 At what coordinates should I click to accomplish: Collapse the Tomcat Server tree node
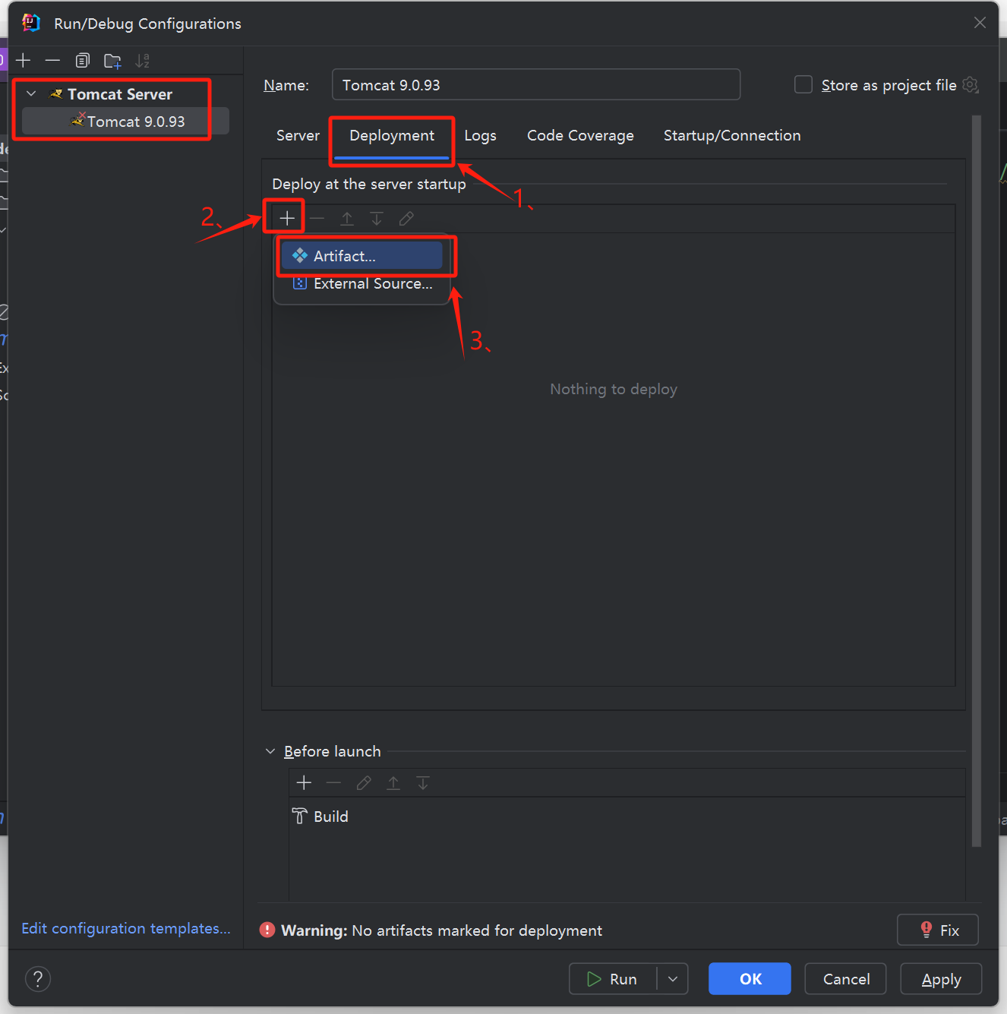point(31,93)
